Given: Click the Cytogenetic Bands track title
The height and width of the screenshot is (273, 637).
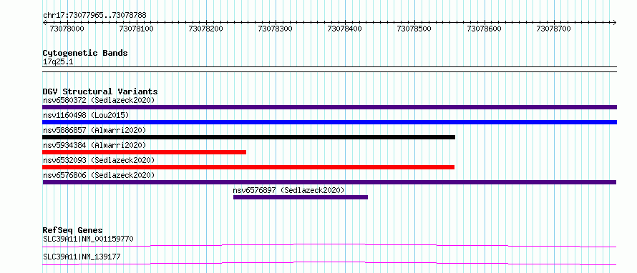Looking at the screenshot, I should 85,53.
